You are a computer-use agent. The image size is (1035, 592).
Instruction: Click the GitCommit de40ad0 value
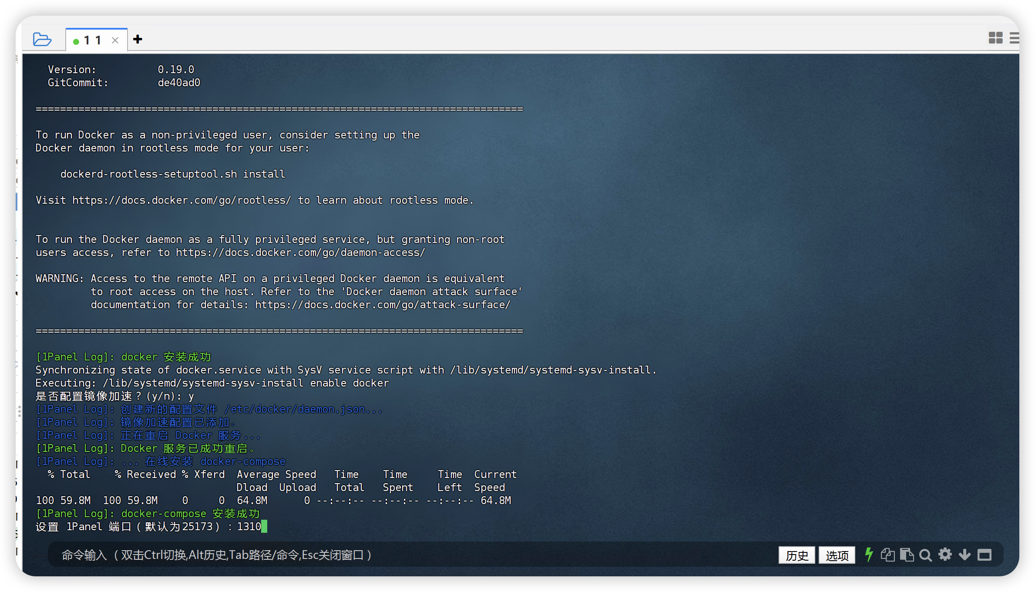pos(179,83)
